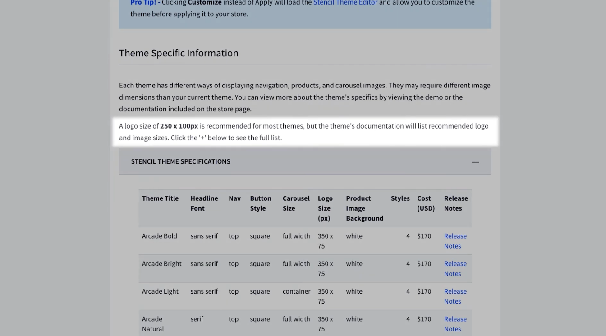Select the Arcade Bold theme name cell
Viewport: 606px width, 336px height.
[160, 236]
